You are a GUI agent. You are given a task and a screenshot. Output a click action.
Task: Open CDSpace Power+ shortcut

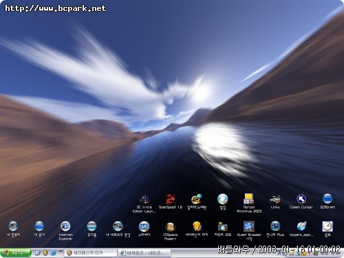[171, 230]
